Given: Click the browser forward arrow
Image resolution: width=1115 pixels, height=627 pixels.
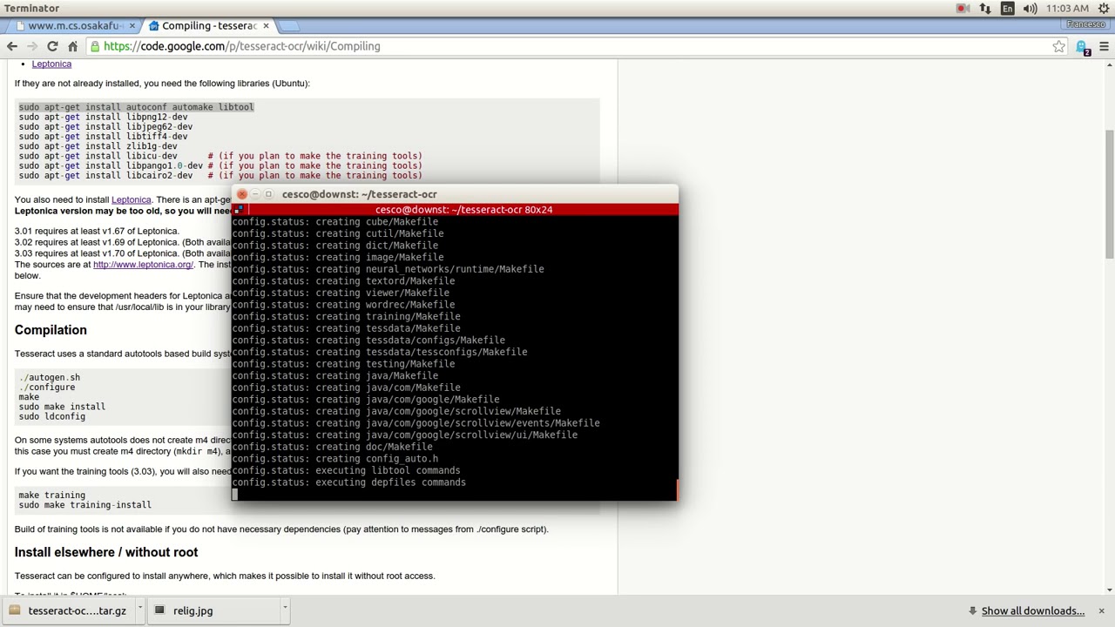Looking at the screenshot, I should coord(32,46).
